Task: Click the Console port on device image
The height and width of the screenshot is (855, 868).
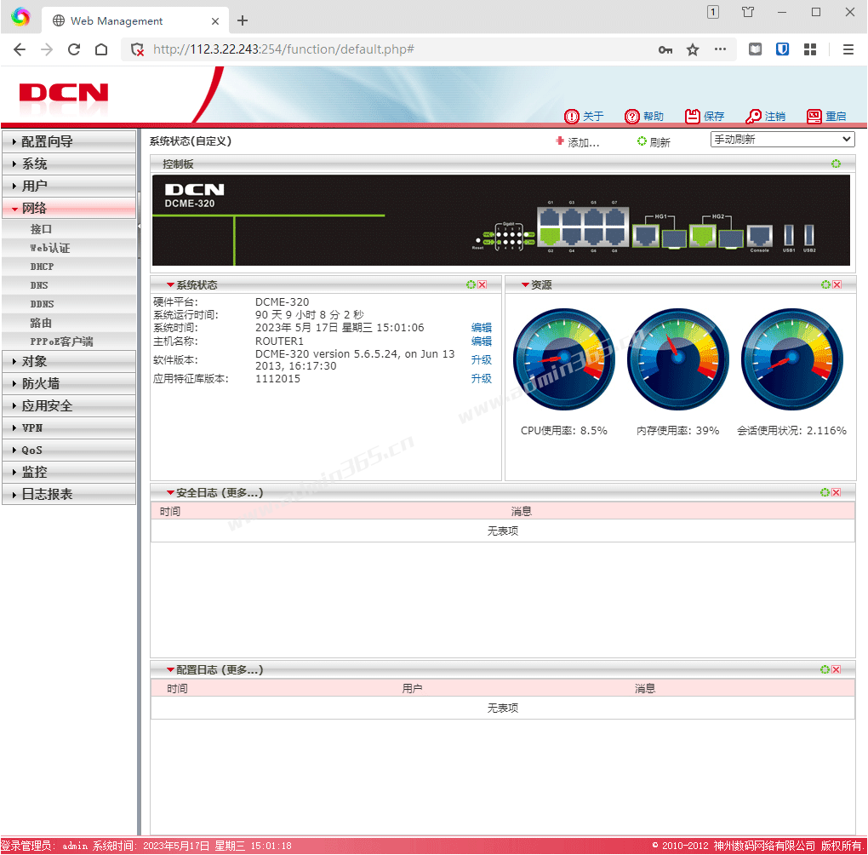Action: [x=759, y=236]
